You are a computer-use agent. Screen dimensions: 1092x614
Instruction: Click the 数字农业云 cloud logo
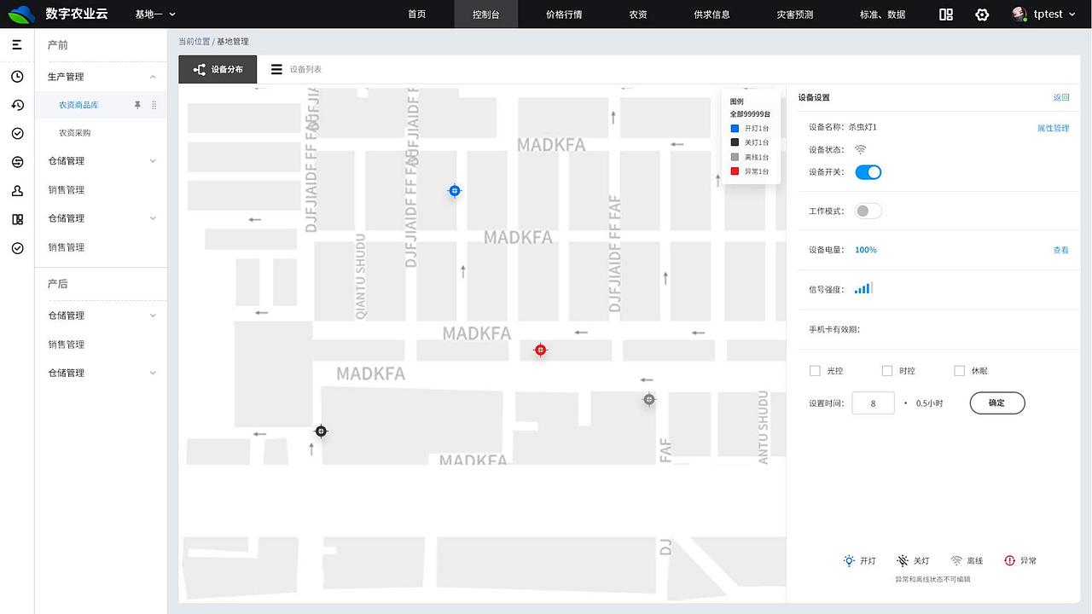point(21,14)
